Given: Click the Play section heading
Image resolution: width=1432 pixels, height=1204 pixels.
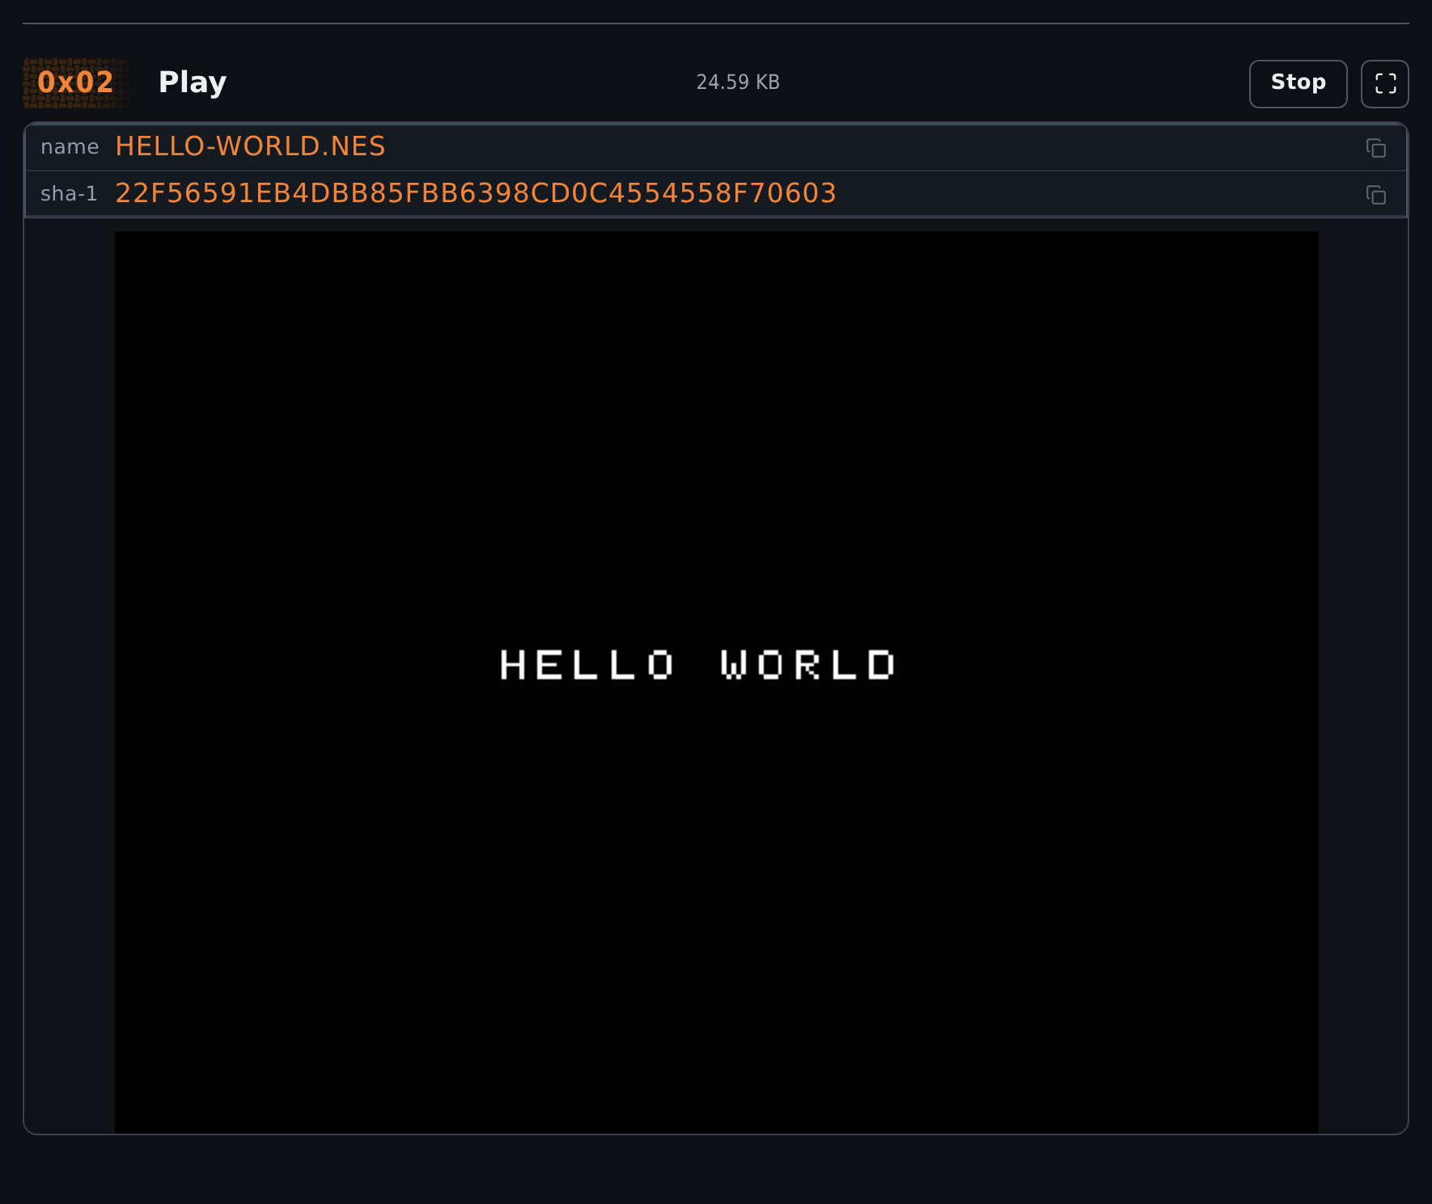Looking at the screenshot, I should click(x=193, y=82).
